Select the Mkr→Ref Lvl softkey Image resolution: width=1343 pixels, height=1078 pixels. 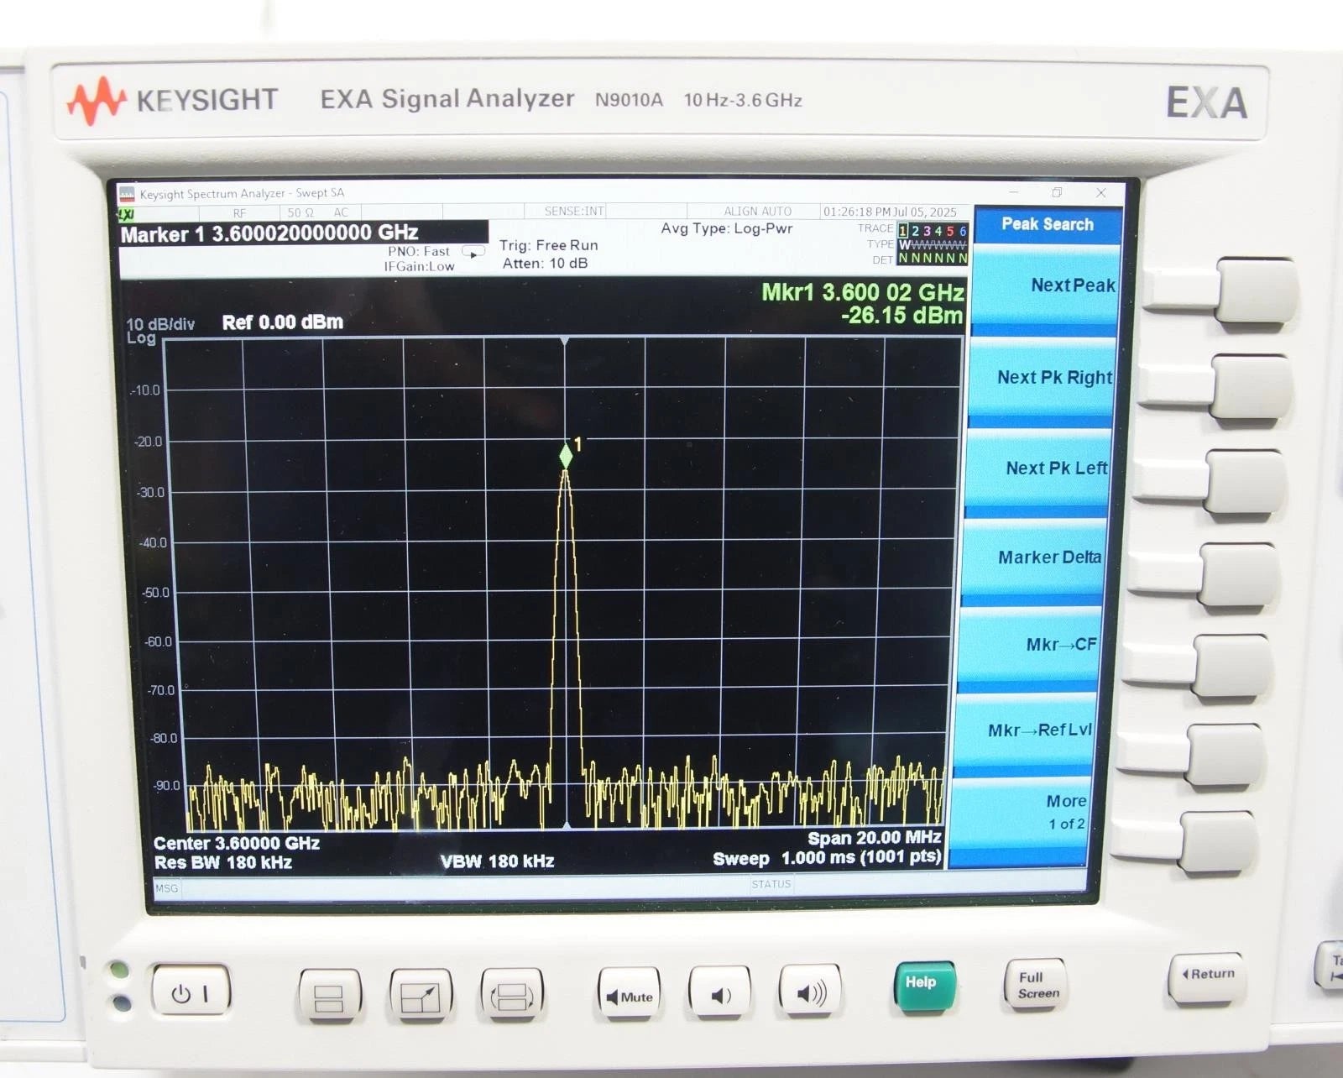click(1024, 730)
